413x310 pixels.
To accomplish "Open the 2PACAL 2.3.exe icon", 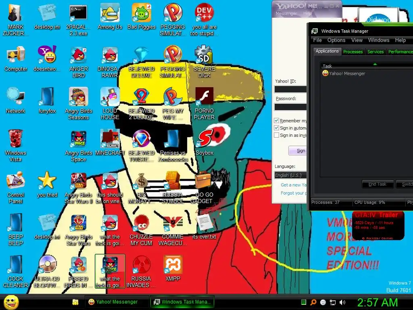I will tap(79, 19).
